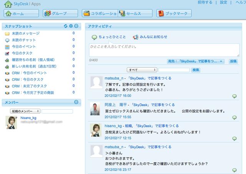Click the 今日のイベント calendar icon
246x174 pixels.
7,47
